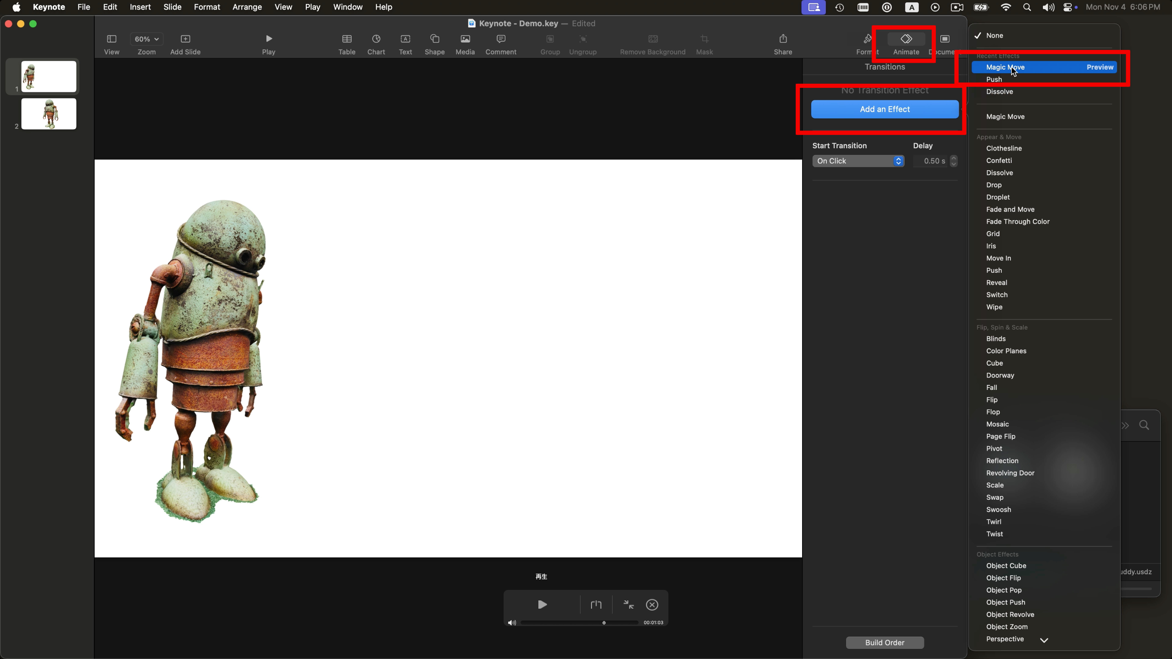
Task: Open the Animate panel
Action: click(906, 43)
